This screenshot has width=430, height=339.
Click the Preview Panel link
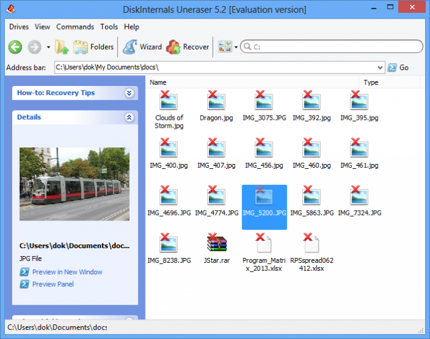[x=53, y=284]
